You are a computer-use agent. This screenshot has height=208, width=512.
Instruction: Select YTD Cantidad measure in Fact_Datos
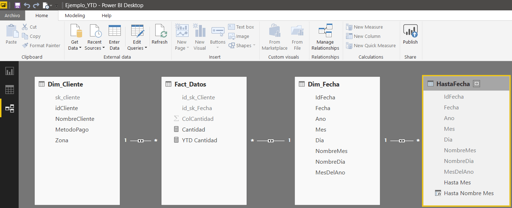199,140
